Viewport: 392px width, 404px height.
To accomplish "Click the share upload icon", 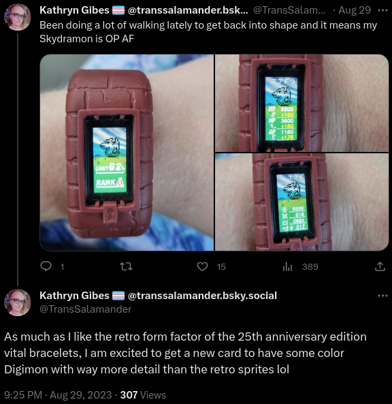I will coord(380,266).
